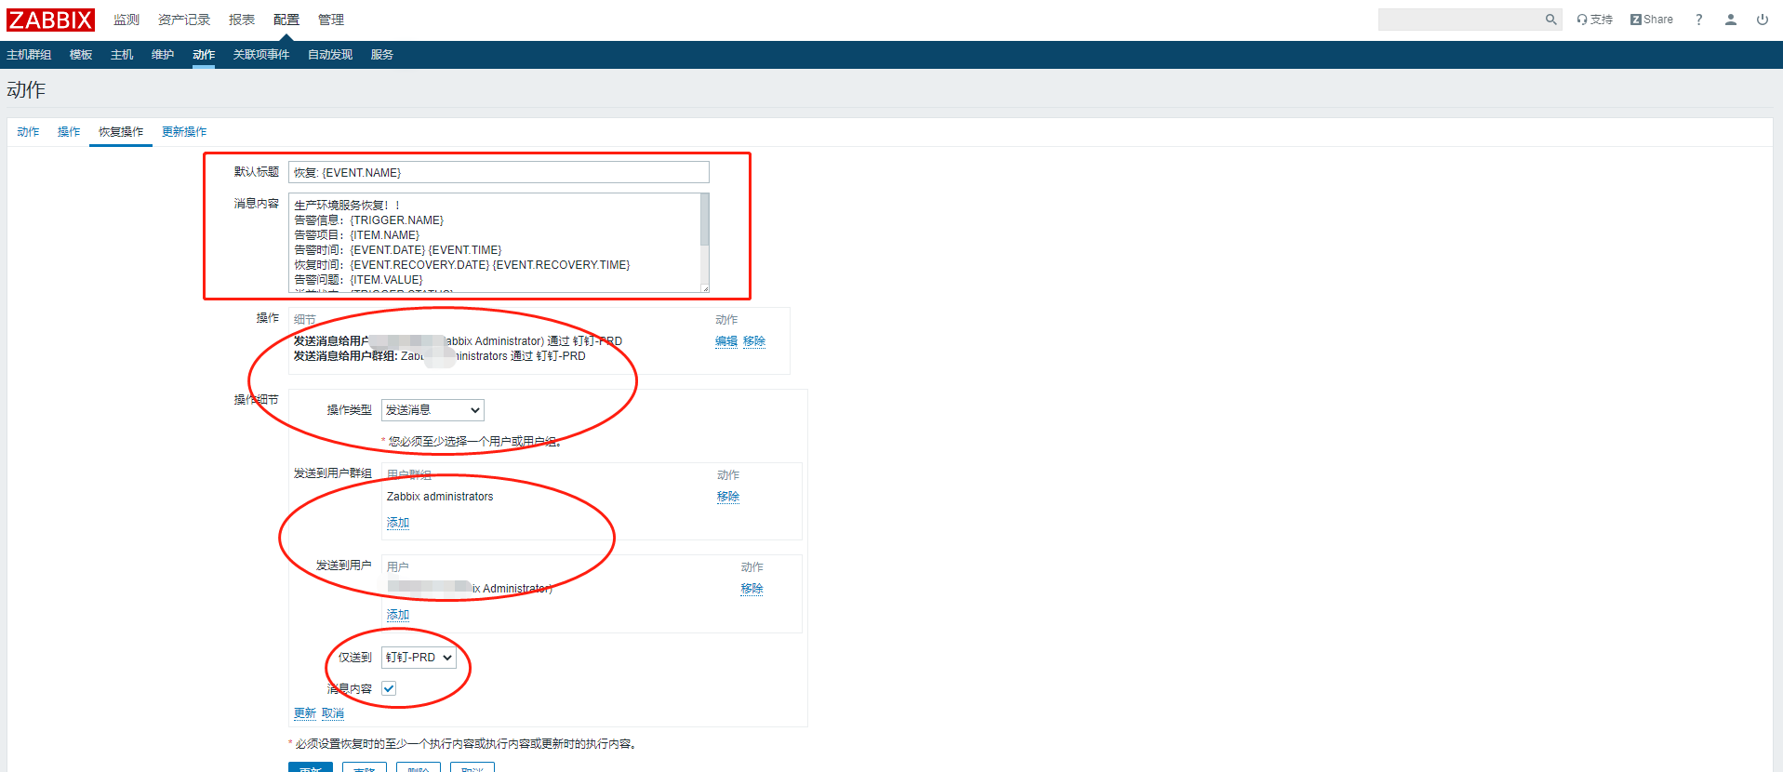Go to 主机群组 in the submenu
Image resolution: width=1783 pixels, height=772 pixels.
[x=29, y=55]
